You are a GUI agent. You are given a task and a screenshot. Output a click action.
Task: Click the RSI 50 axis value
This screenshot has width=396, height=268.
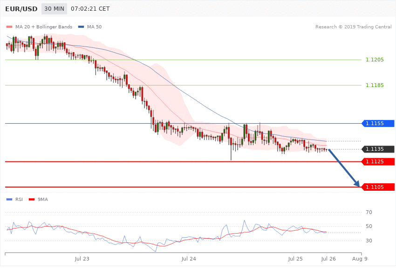pyautogui.click(x=369, y=227)
